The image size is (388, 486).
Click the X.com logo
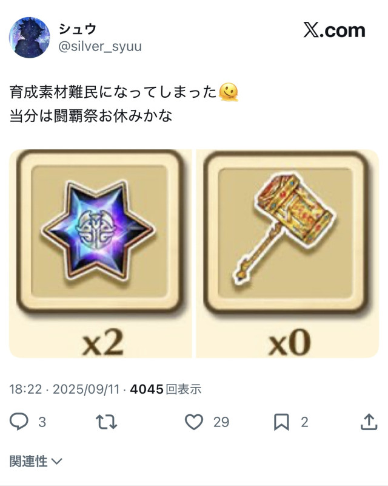coord(335,30)
